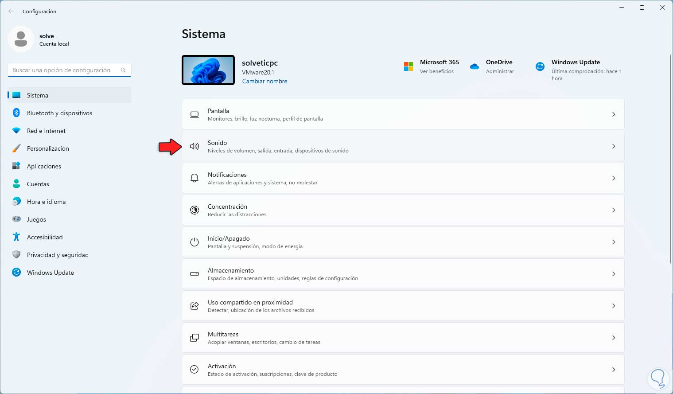Viewport: 673px width, 394px height.
Task: Click the Accesibilidad figure icon
Action: tap(16, 237)
